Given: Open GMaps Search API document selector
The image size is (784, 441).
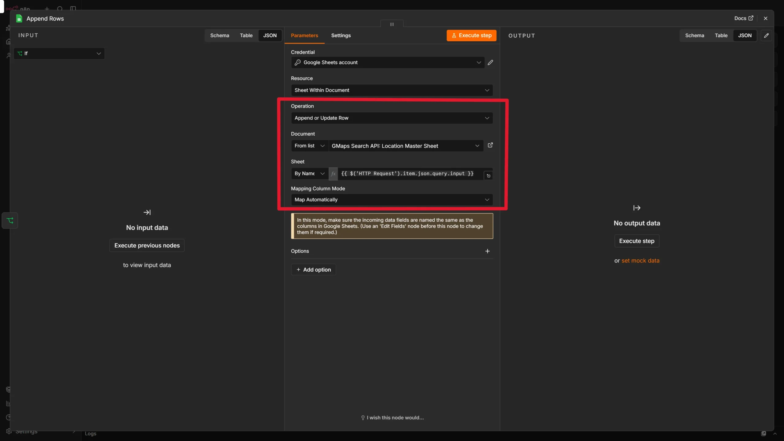Looking at the screenshot, I should click(406, 146).
